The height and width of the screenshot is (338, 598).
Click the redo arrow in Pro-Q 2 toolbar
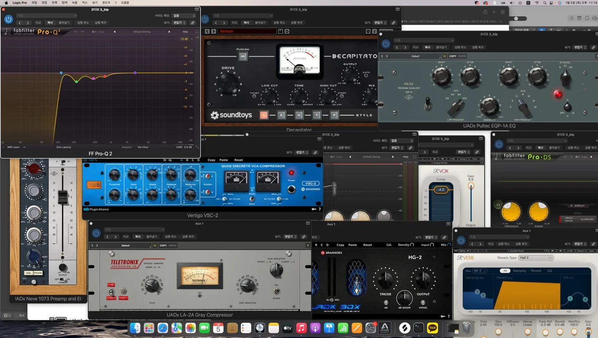point(82,32)
